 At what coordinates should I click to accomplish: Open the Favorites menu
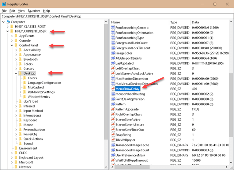34,11
